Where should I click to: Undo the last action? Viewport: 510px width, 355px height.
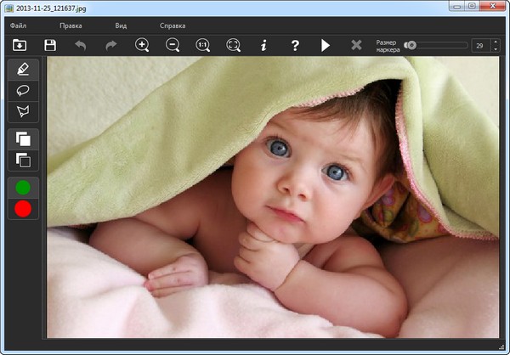81,45
